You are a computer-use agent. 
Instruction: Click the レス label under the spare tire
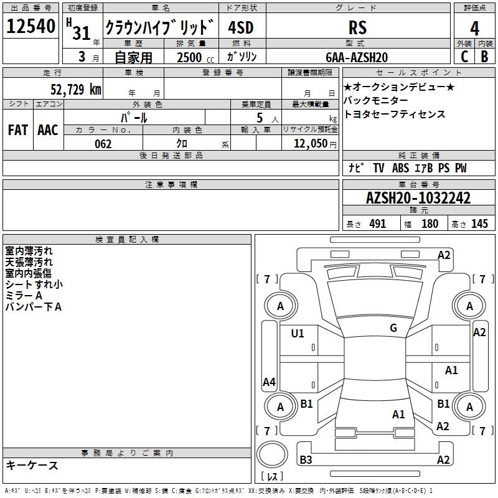[x=272, y=476]
